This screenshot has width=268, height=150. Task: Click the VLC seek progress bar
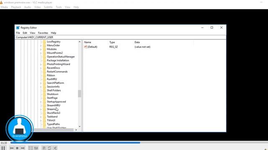click(139, 142)
